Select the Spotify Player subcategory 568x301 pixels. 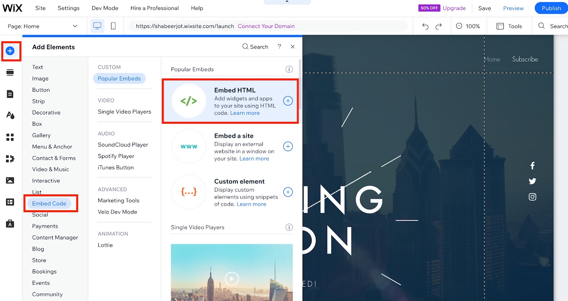coord(116,156)
